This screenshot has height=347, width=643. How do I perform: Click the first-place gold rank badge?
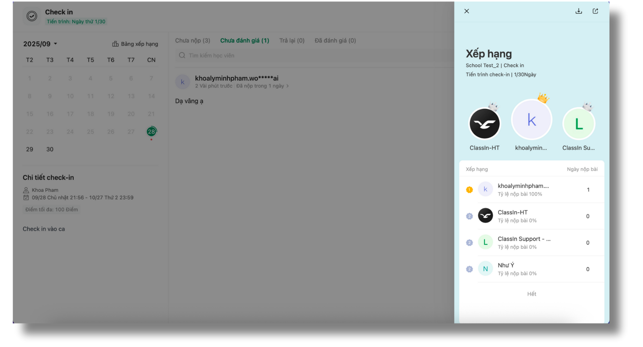[469, 190]
